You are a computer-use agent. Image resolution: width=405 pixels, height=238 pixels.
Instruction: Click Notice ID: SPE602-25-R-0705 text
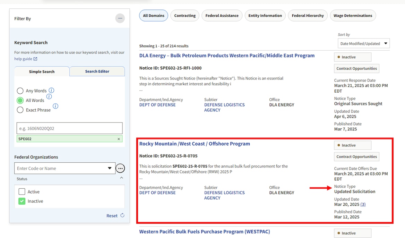(168, 156)
